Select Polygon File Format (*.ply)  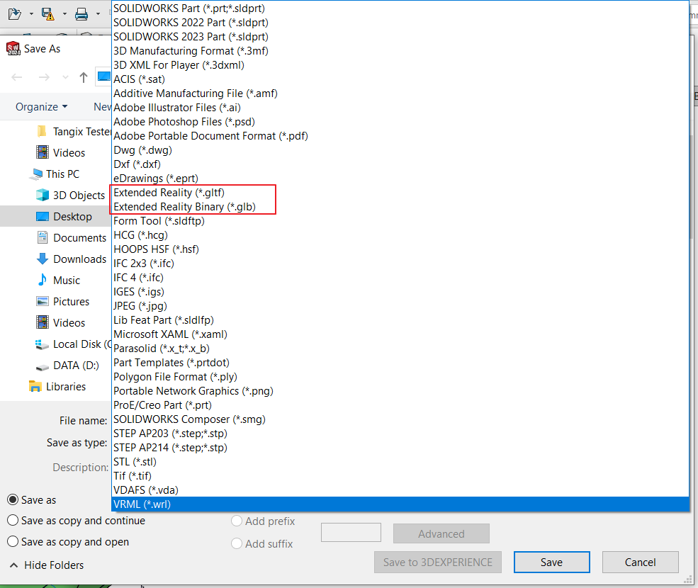pyautogui.click(x=400, y=377)
